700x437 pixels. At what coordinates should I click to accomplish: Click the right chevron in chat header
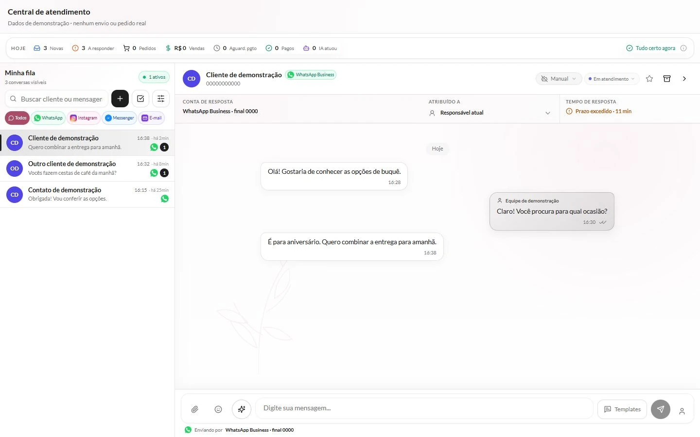tap(684, 79)
